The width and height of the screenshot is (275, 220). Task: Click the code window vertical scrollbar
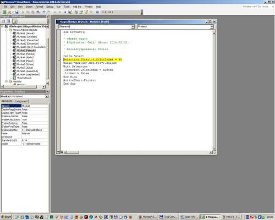pyautogui.click(x=214, y=90)
